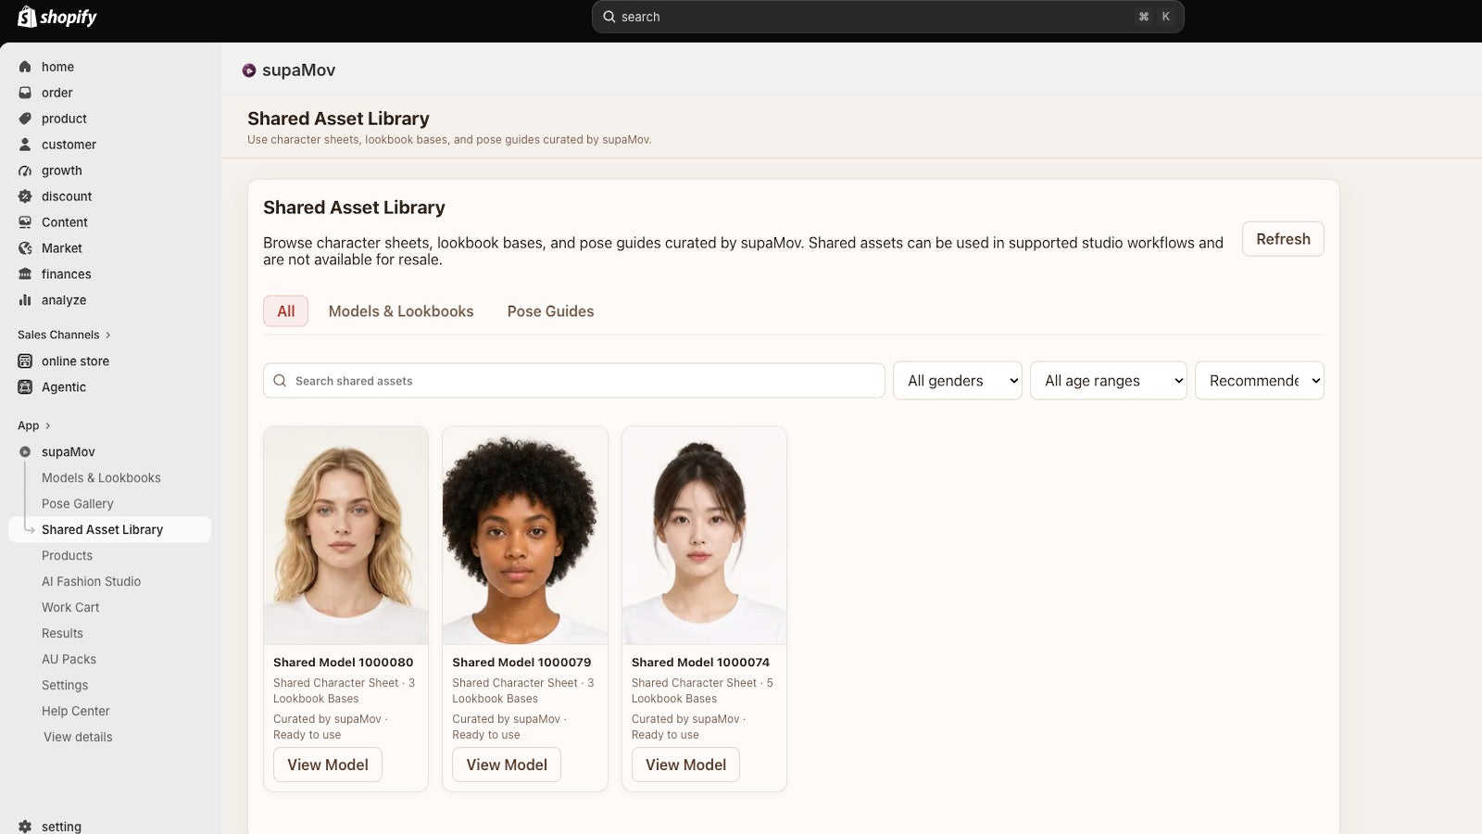Viewport: 1482px width, 834px height.
Task: Click the Refresh button
Action: coord(1283,239)
